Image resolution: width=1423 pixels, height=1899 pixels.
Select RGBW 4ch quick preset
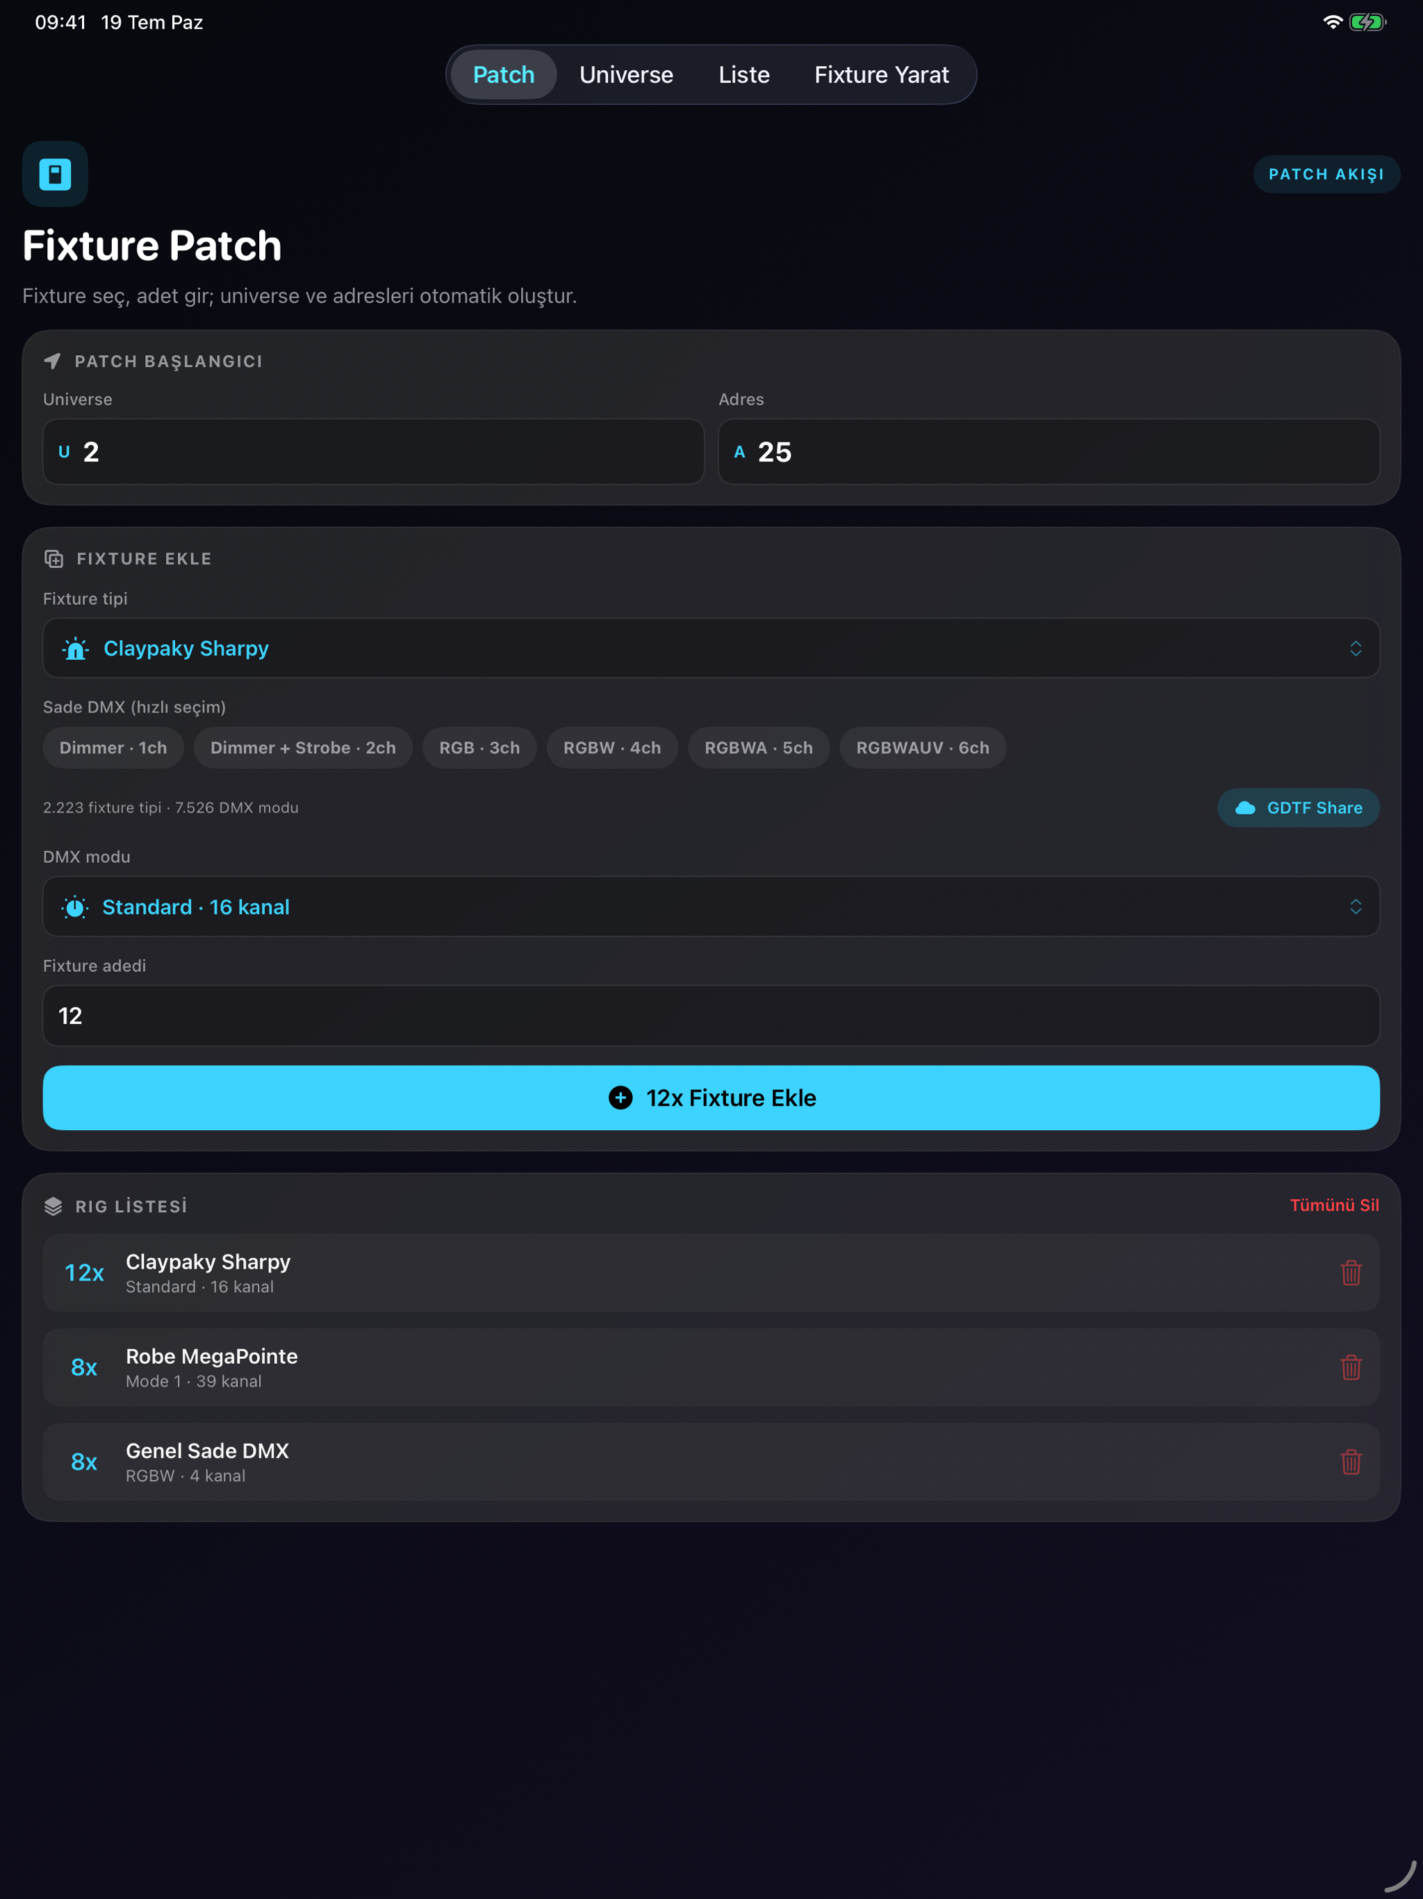(612, 748)
